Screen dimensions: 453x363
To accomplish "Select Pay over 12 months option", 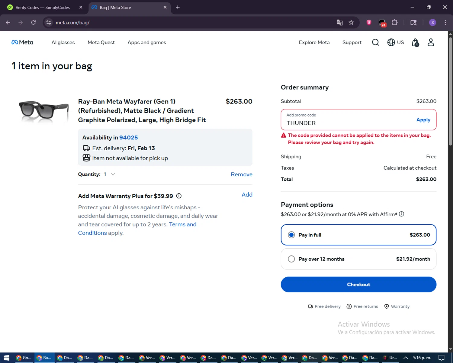I will coord(358,259).
